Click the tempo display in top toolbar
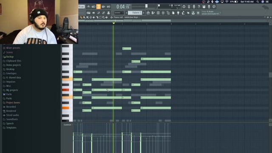272x153 pixels. coord(81,7)
